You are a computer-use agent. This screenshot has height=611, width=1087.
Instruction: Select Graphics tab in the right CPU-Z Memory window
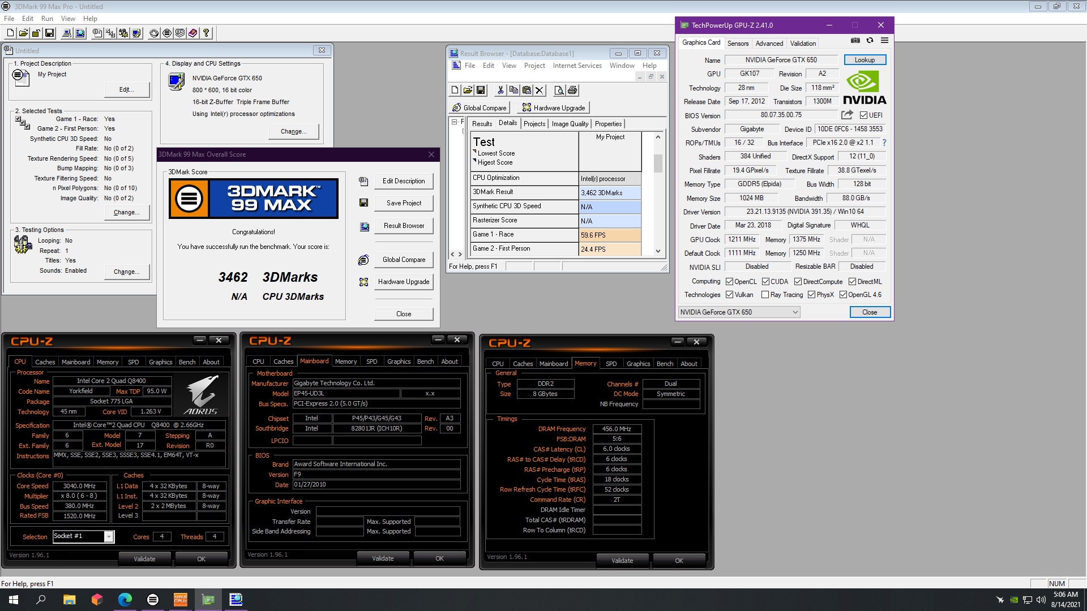pyautogui.click(x=638, y=364)
